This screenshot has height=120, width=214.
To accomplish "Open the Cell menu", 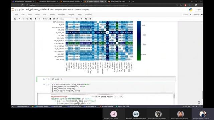I will [44, 15].
